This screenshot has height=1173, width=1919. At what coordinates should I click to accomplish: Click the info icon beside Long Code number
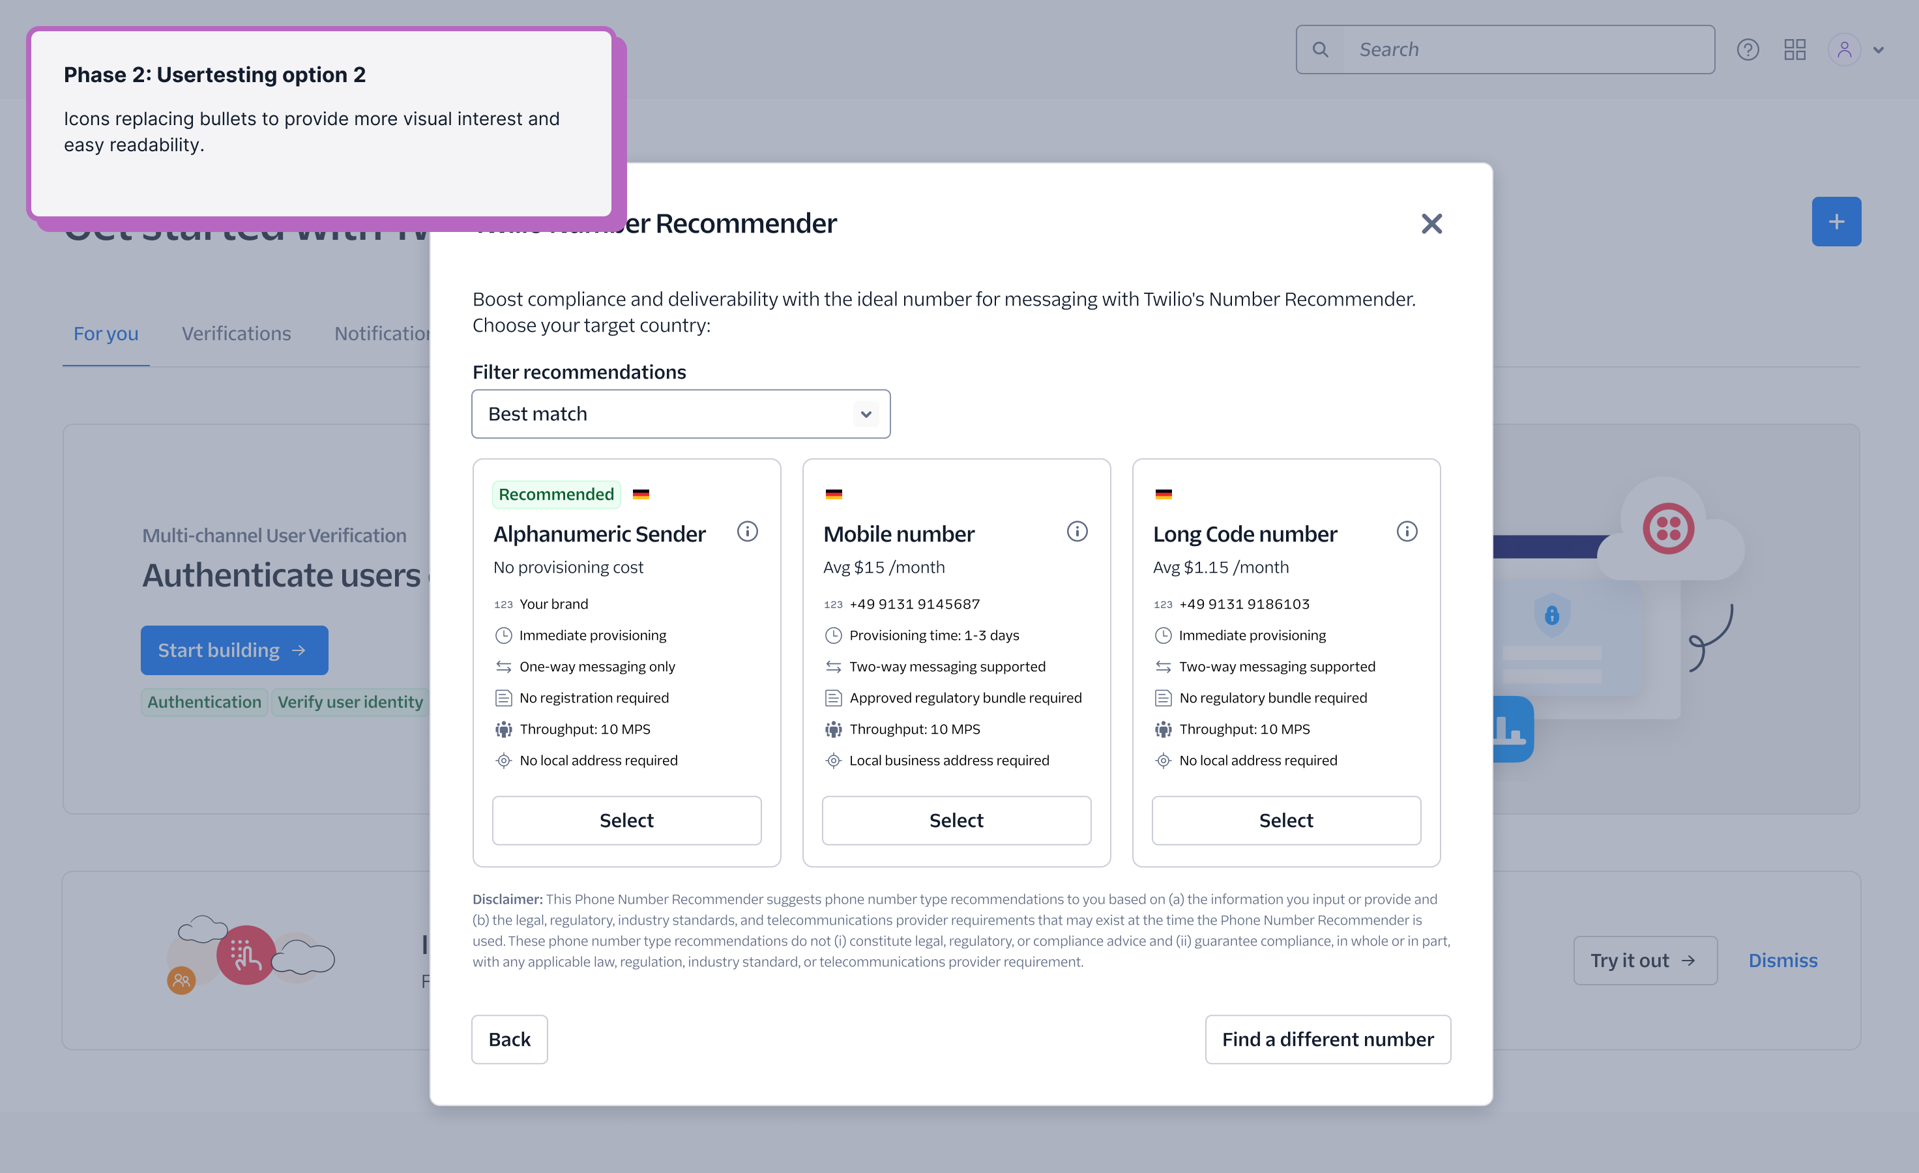point(1407,532)
